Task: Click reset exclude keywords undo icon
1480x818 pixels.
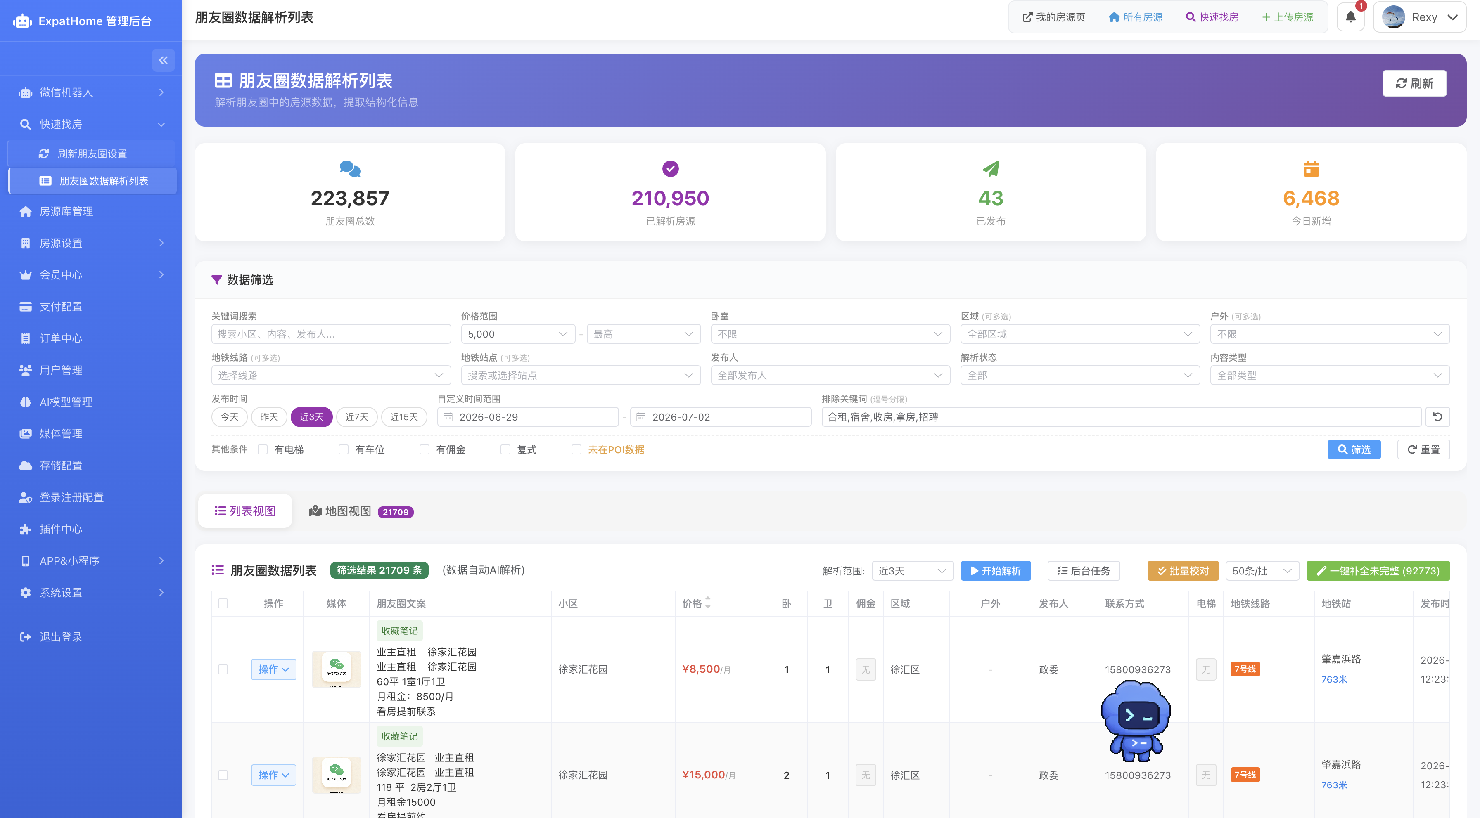Action: pyautogui.click(x=1437, y=417)
